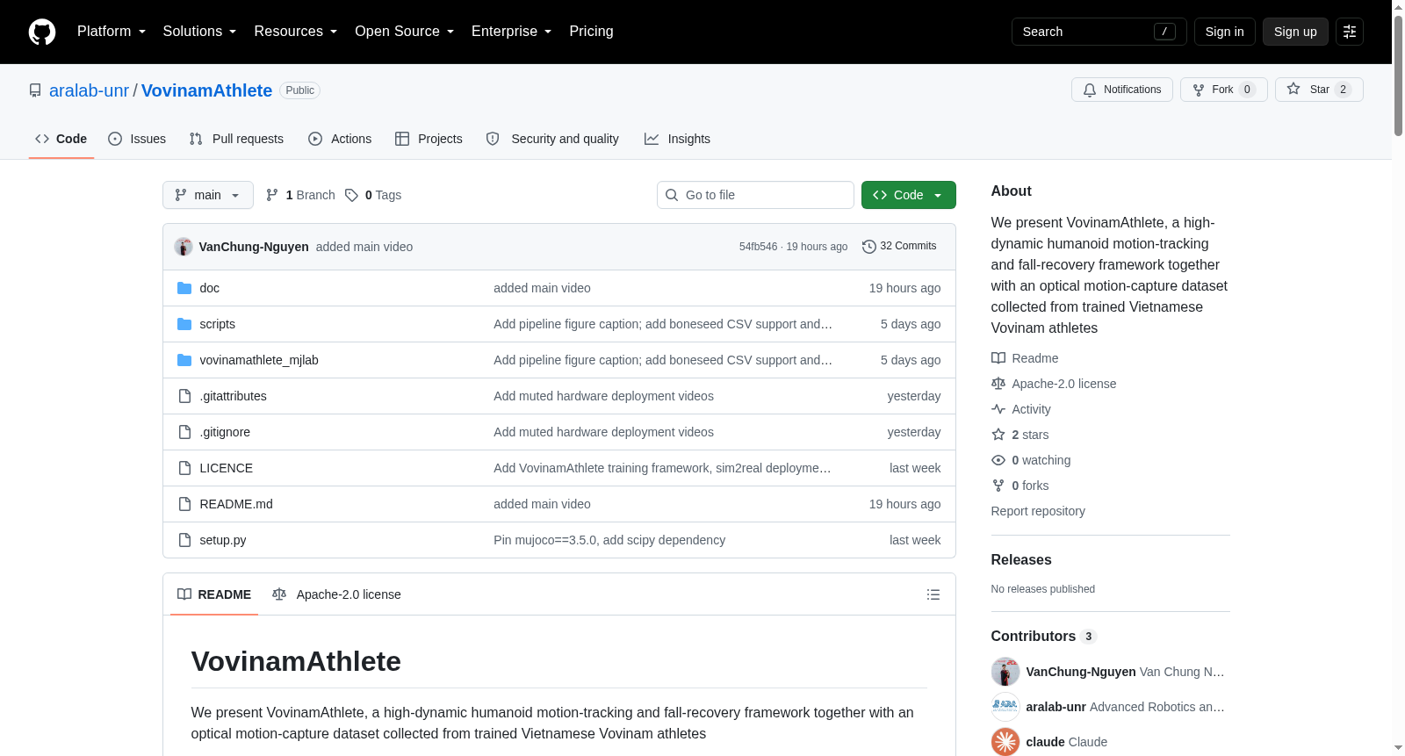This screenshot has width=1405, height=756.
Task: Open the green Code dropdown button
Action: click(x=908, y=195)
